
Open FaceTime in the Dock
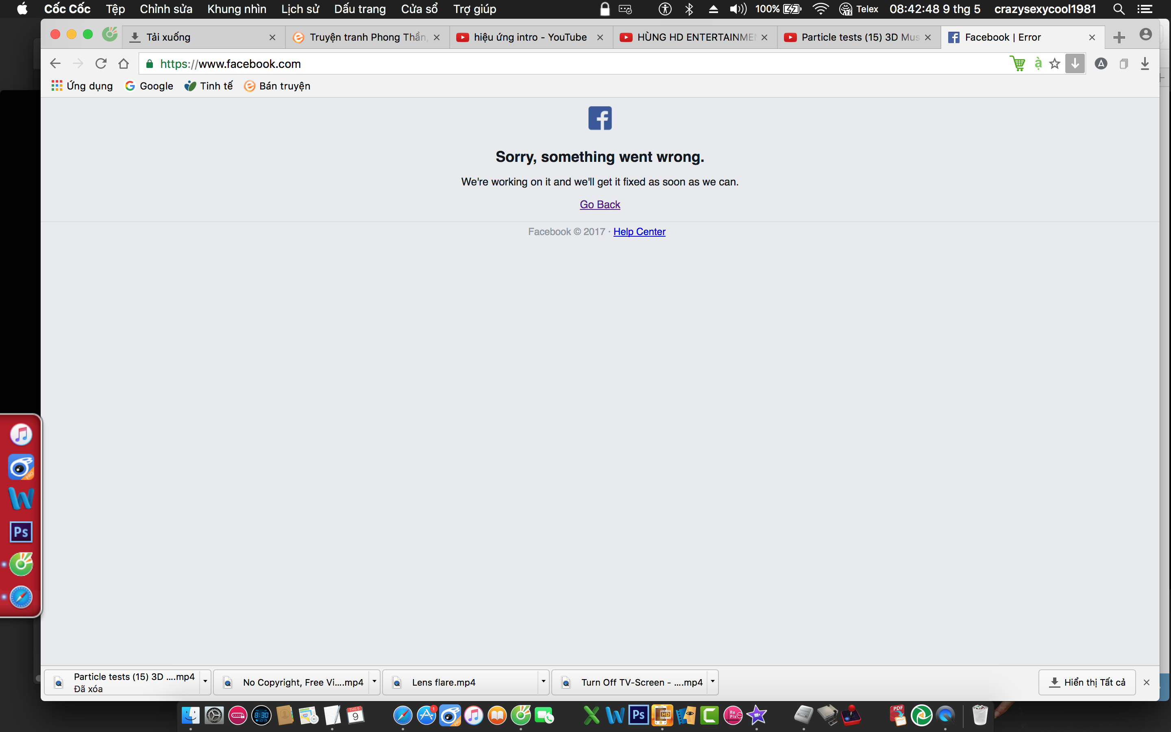tap(544, 715)
